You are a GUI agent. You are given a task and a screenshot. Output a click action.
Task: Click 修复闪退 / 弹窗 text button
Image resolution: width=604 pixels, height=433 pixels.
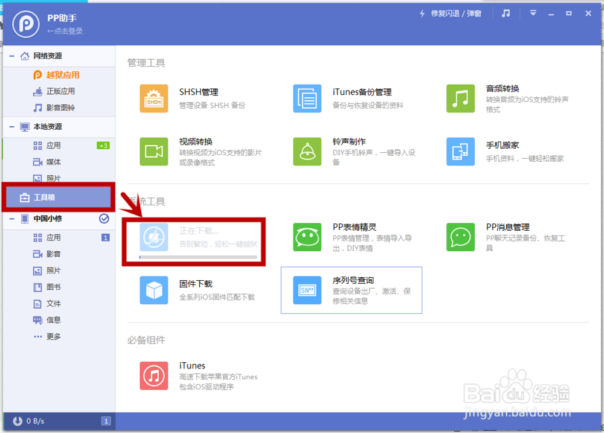coord(456,14)
